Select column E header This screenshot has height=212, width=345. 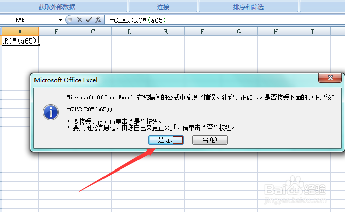coord(166,32)
